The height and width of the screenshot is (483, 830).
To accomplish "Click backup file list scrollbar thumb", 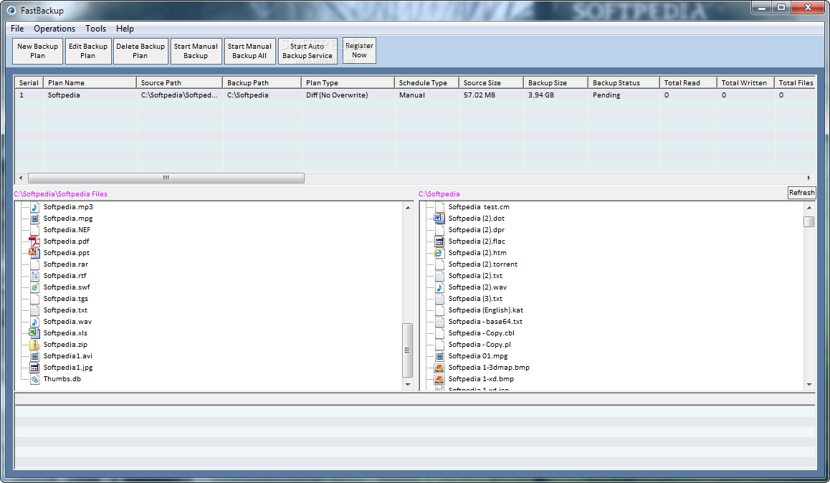I will pos(808,221).
